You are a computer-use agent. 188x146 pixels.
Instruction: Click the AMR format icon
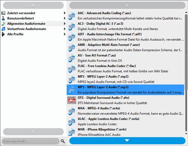click(x=71, y=48)
